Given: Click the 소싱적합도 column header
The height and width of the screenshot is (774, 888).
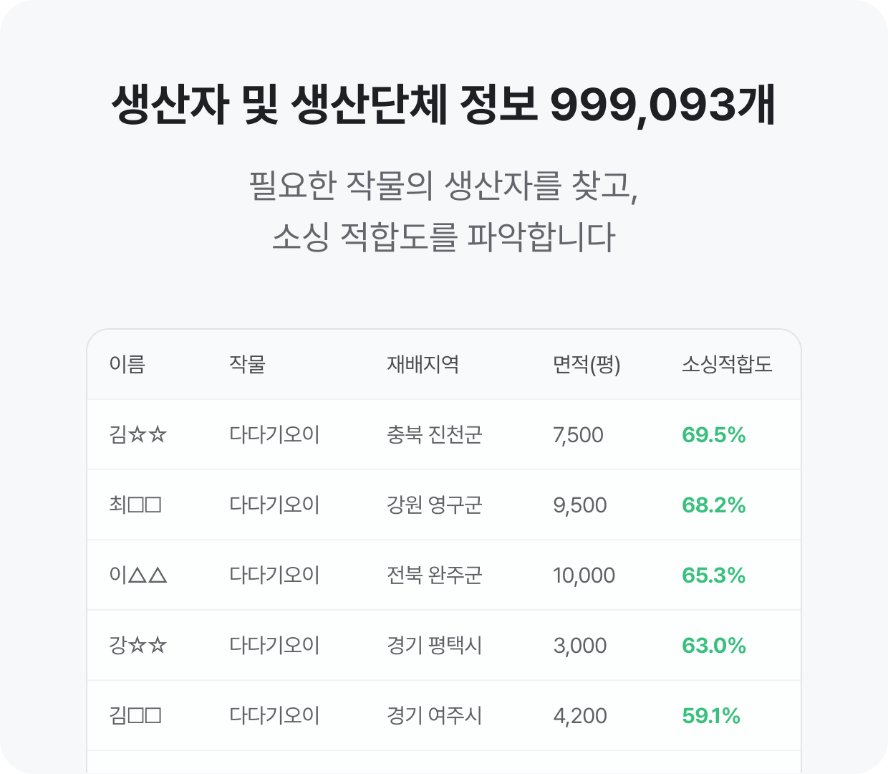Looking at the screenshot, I should (x=727, y=365).
